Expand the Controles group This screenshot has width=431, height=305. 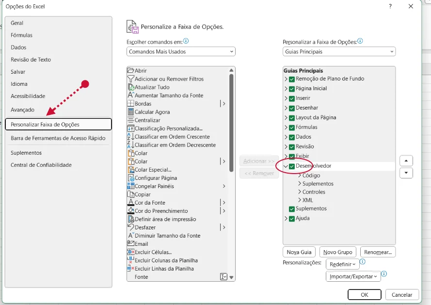[300, 192]
